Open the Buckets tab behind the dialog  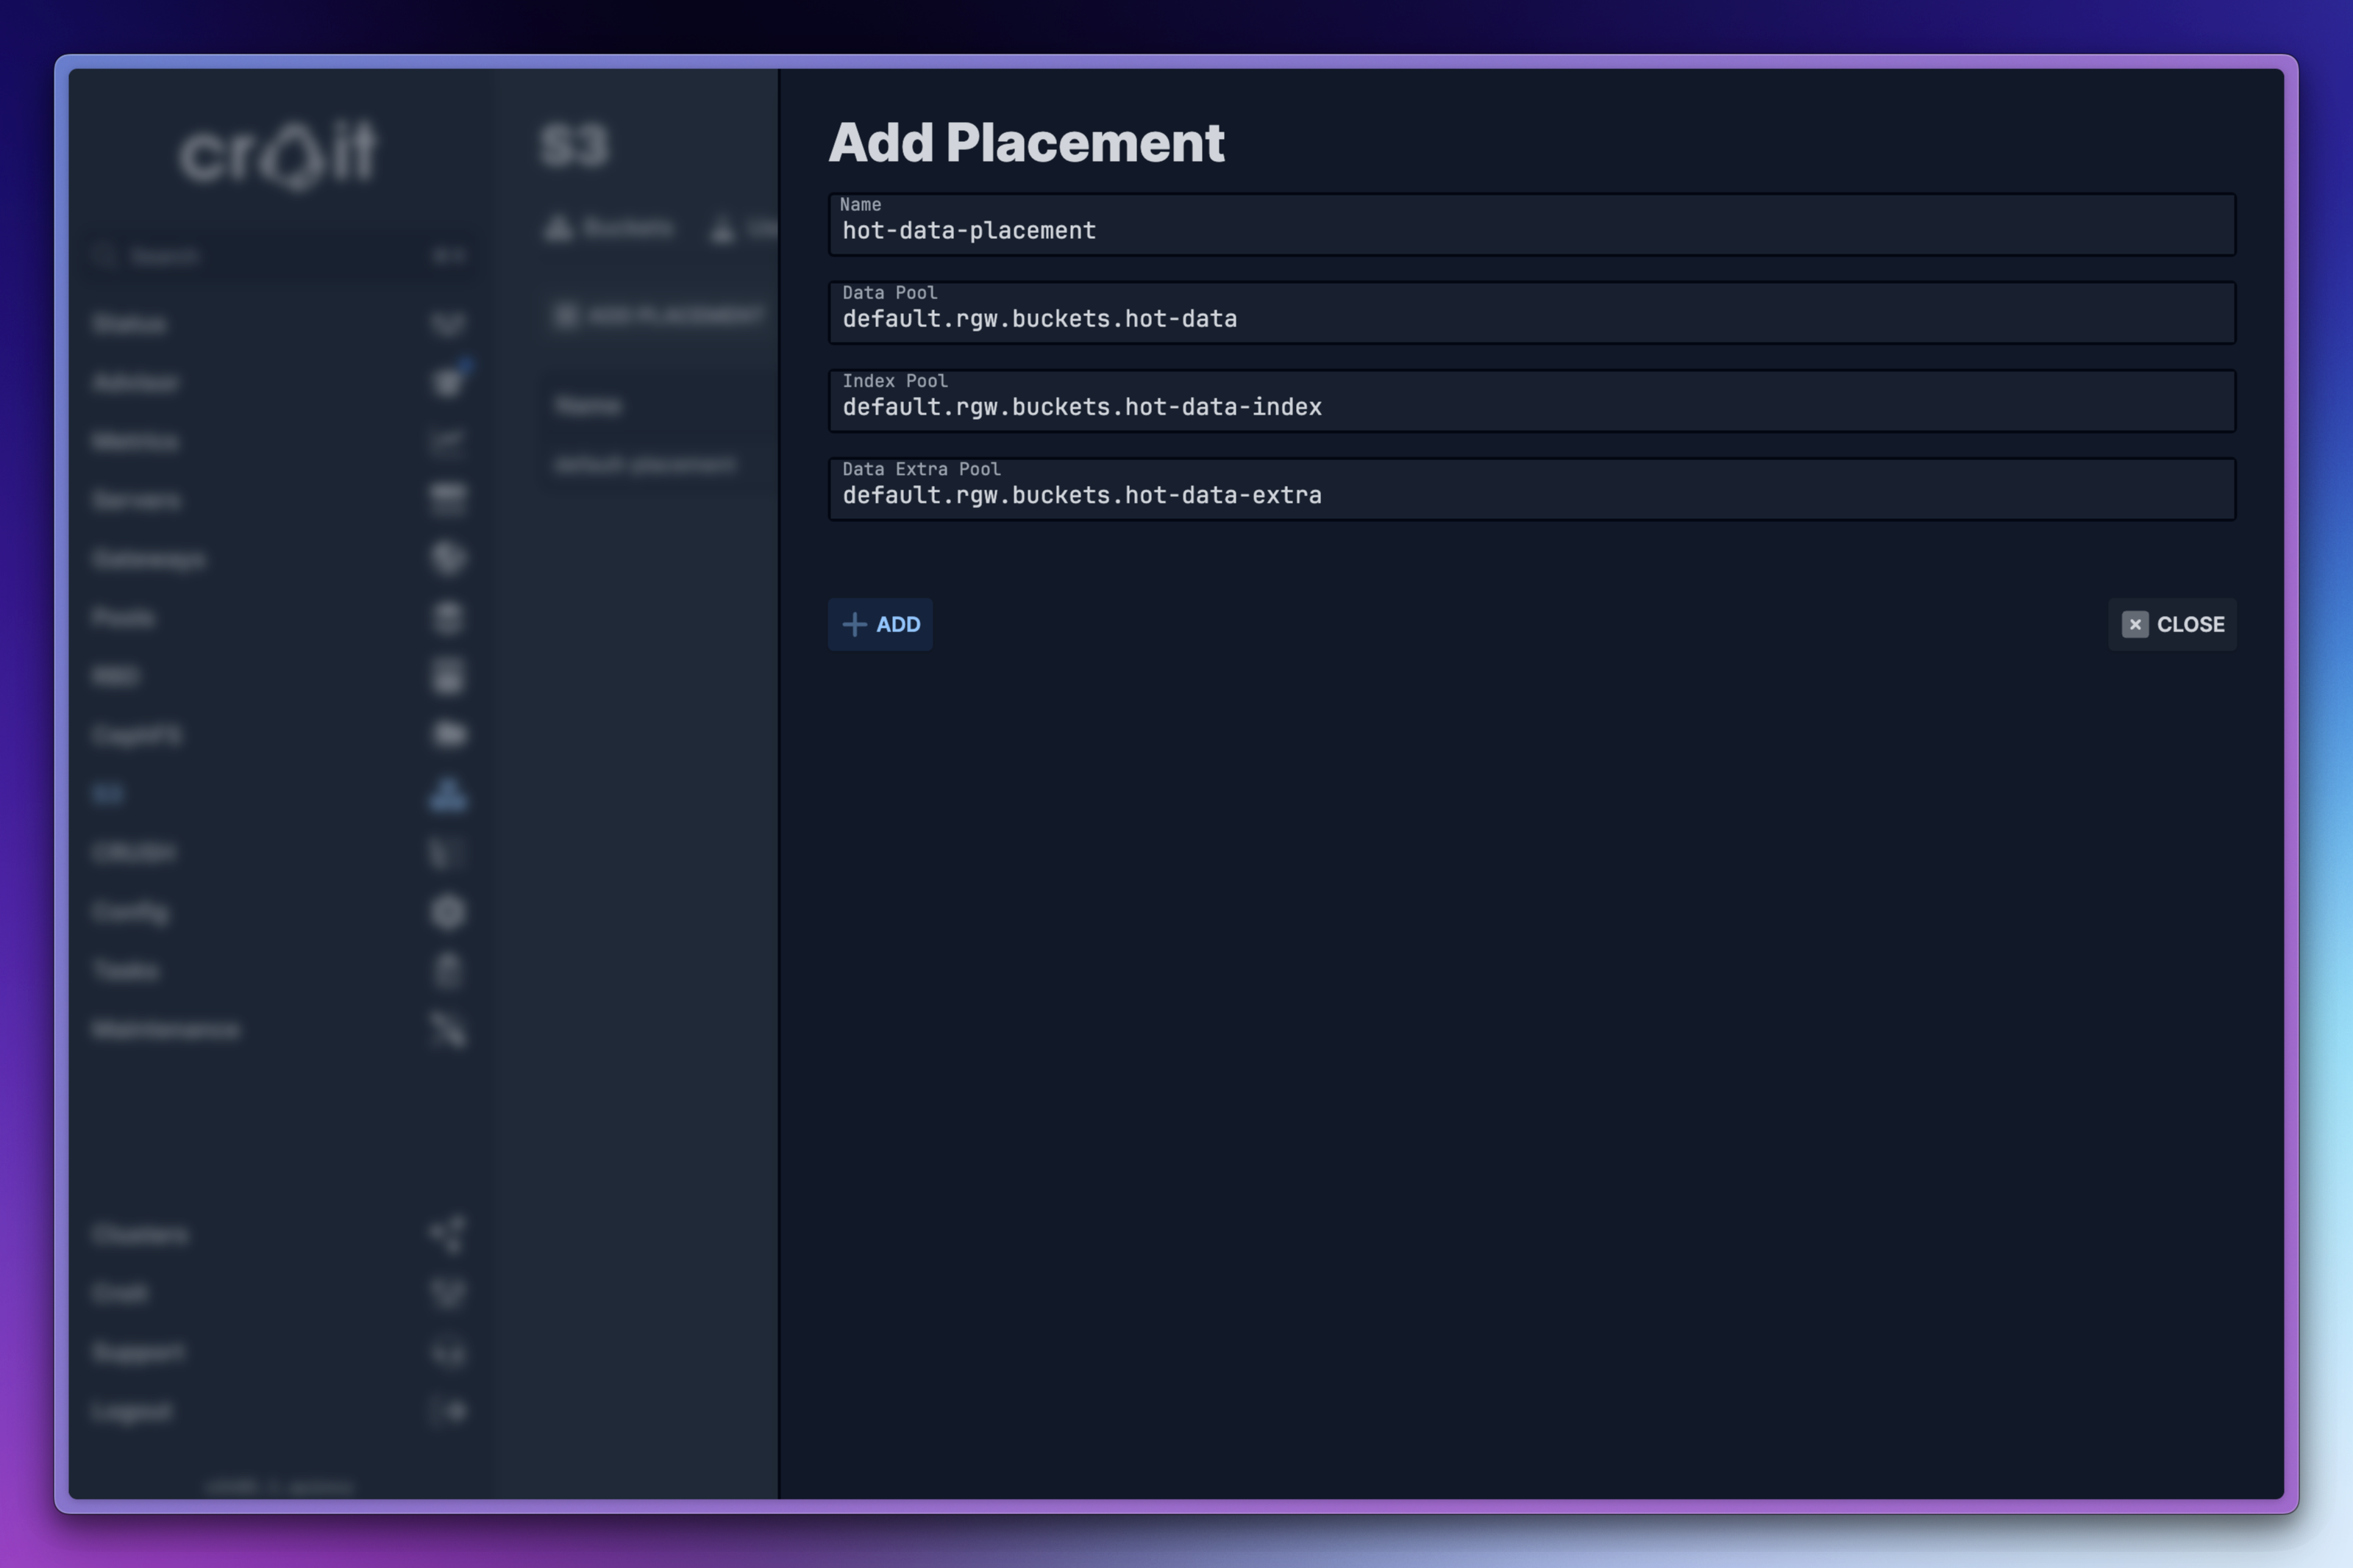click(611, 229)
